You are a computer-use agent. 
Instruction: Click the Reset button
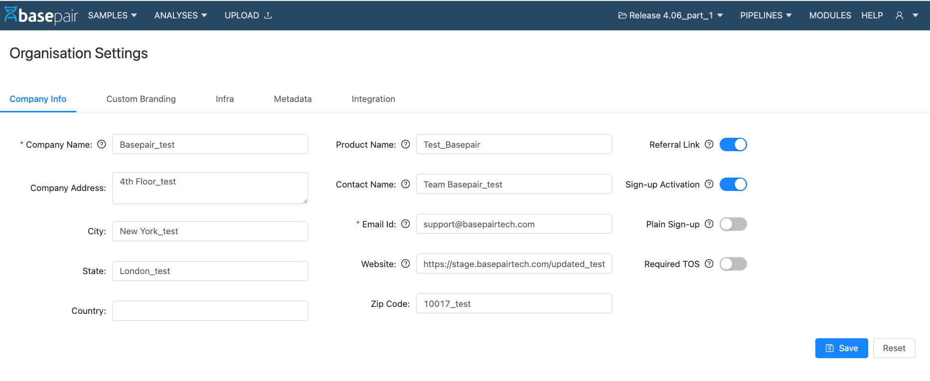(x=894, y=348)
